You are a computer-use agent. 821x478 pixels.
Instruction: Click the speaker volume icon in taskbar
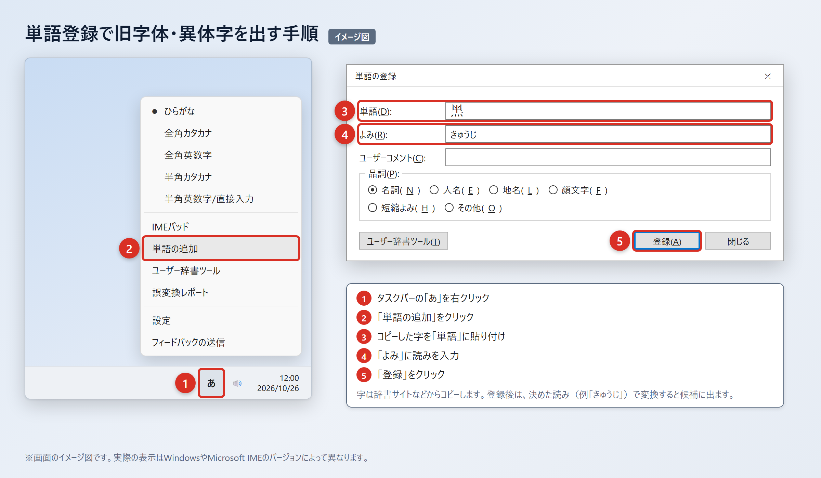click(237, 383)
